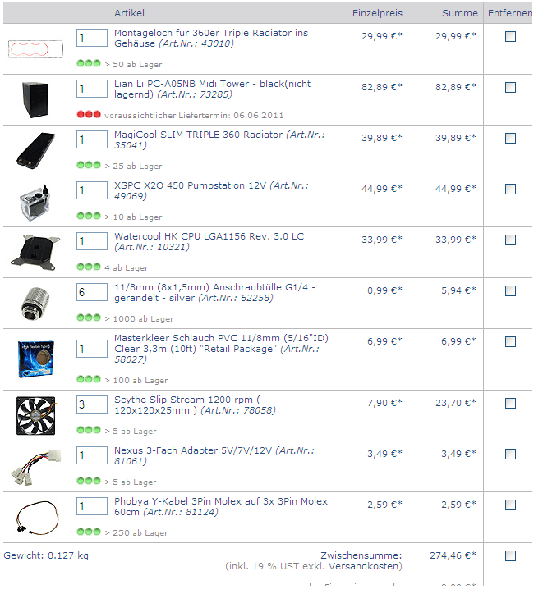The image size is (543, 594).
Task: Open the XSPC pump station thumbnail image
Action: pyautogui.click(x=35, y=203)
